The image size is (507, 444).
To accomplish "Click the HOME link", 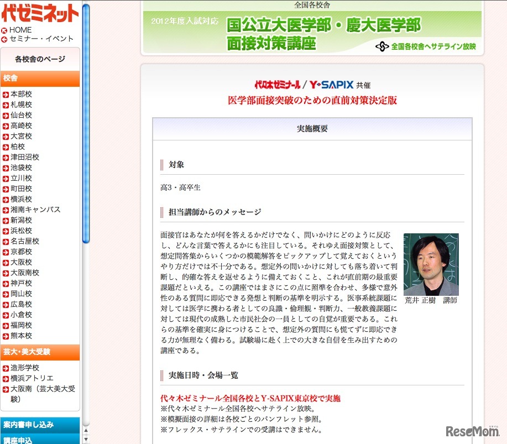I will point(20,30).
